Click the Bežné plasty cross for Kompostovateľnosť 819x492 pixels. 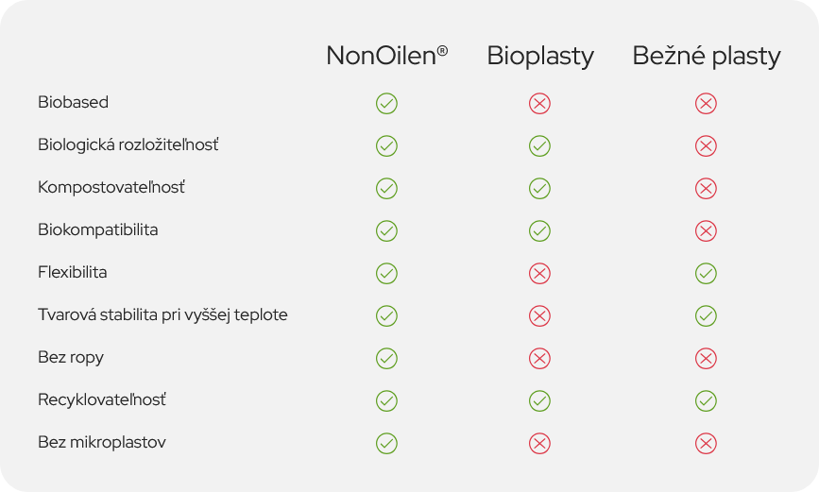(x=706, y=189)
